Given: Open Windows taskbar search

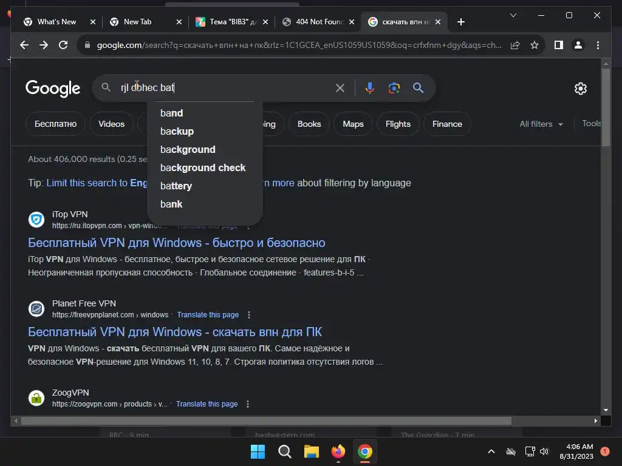Looking at the screenshot, I should 284,451.
